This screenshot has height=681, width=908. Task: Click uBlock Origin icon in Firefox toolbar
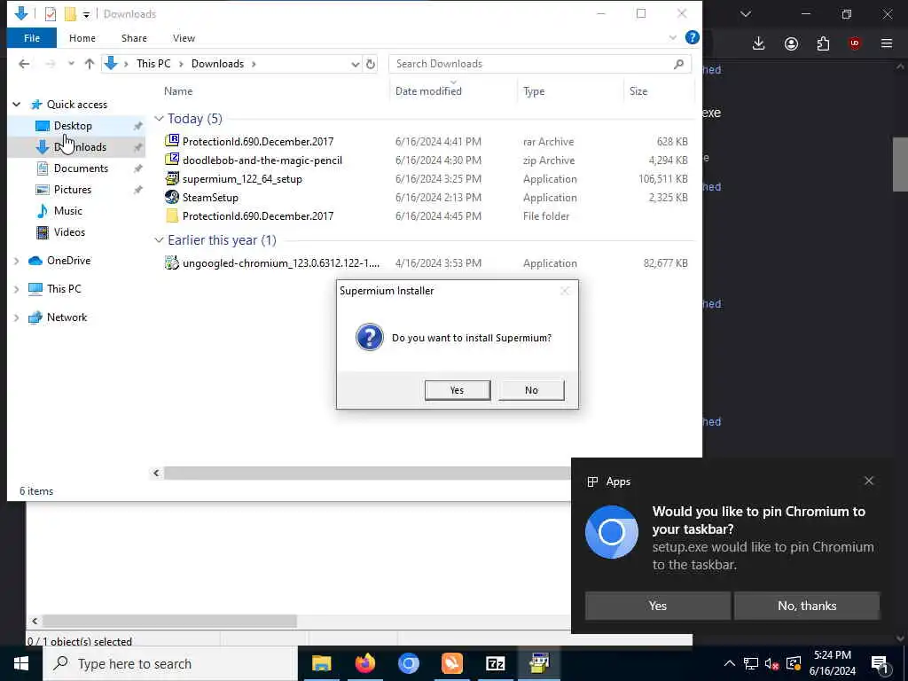tap(855, 43)
